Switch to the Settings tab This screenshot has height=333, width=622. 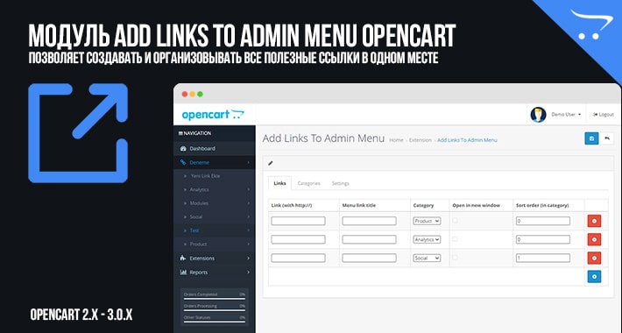(x=341, y=183)
